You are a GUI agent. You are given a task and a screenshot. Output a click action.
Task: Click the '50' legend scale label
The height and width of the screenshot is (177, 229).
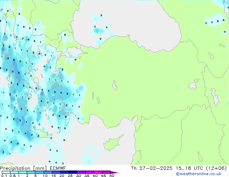112,176
